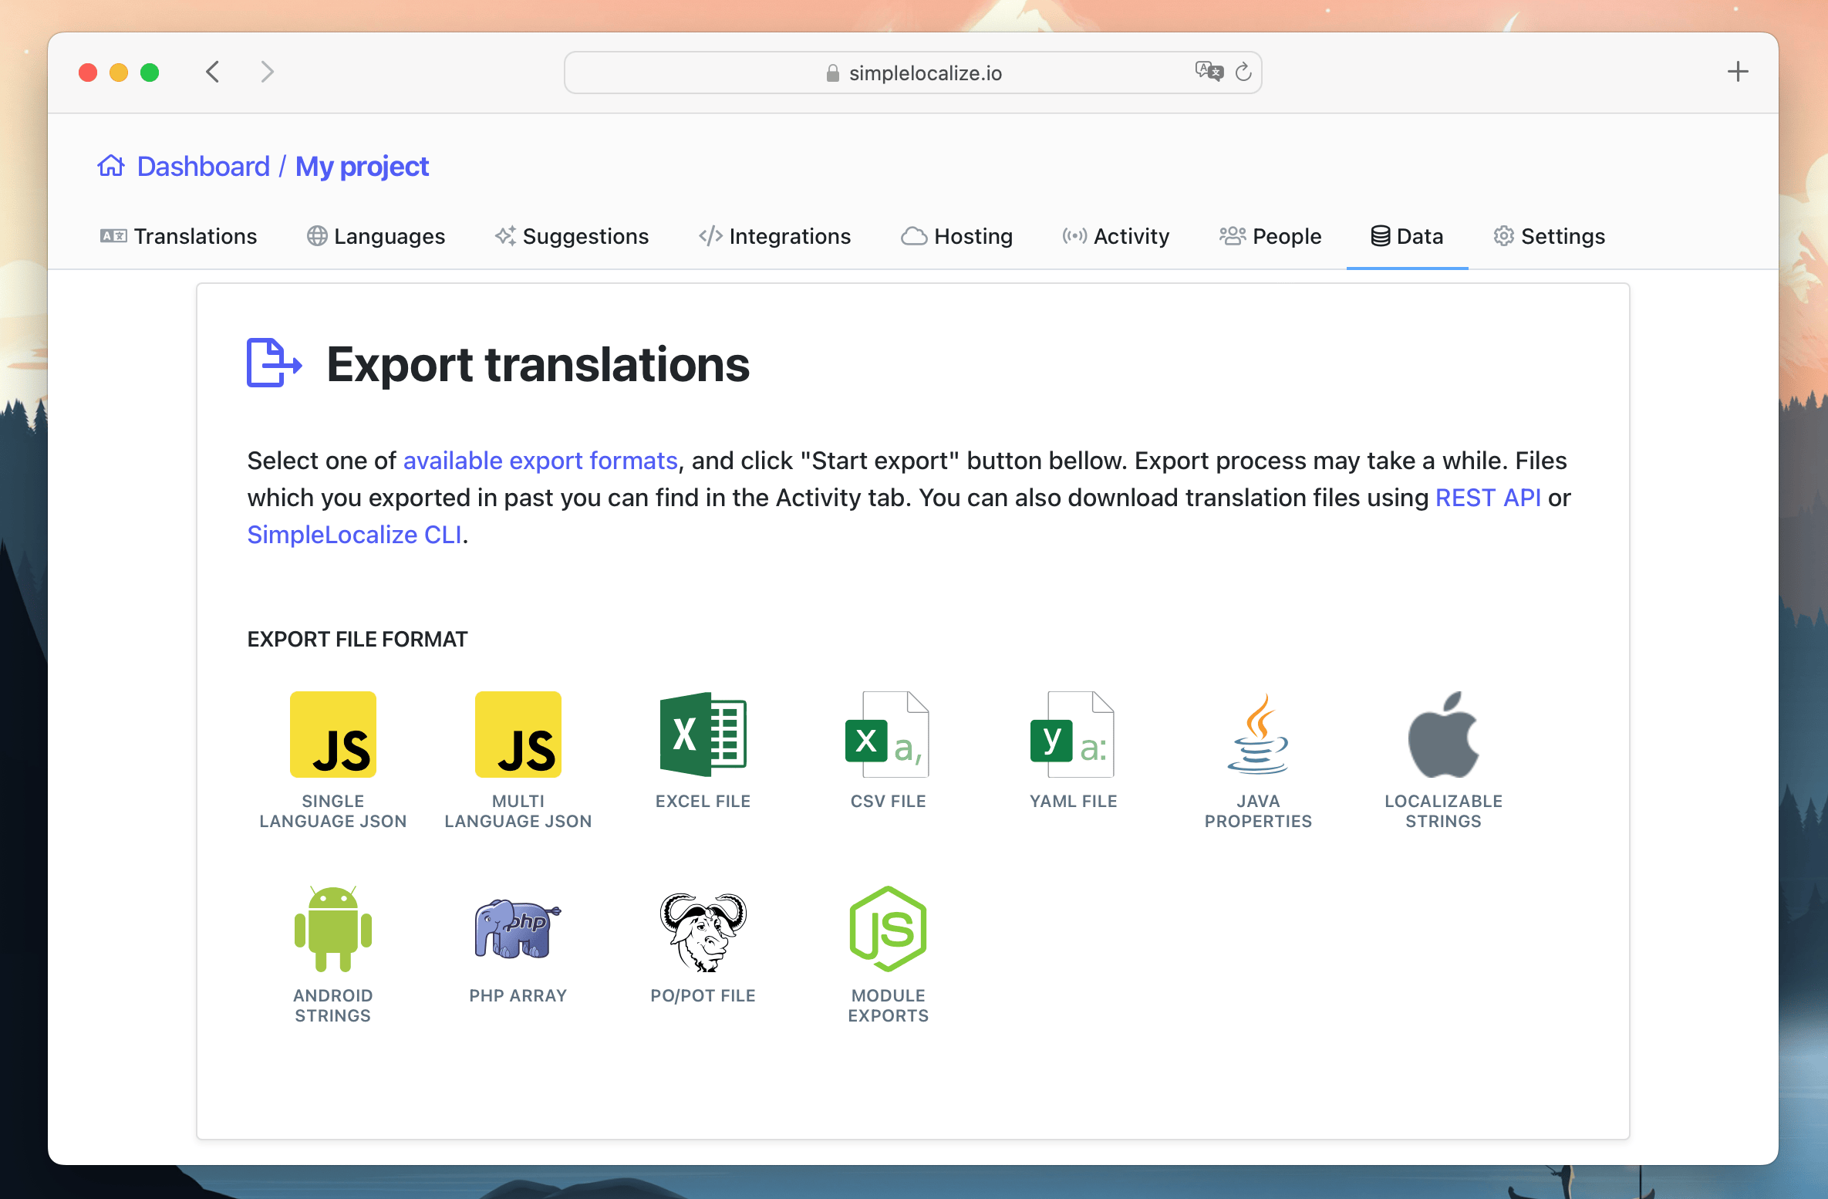Open a new tab with plus icon

coord(1737,72)
